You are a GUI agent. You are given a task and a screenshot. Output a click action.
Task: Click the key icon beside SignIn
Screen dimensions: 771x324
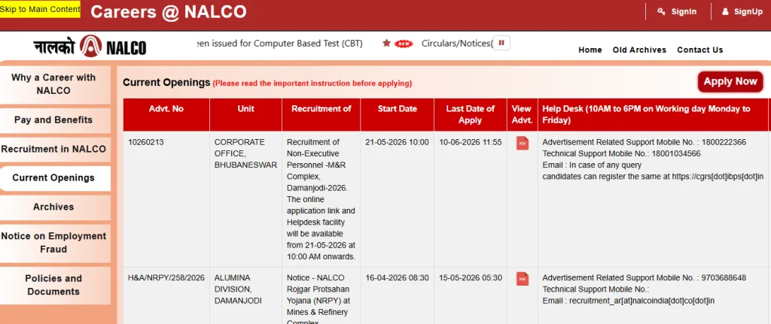tap(661, 12)
